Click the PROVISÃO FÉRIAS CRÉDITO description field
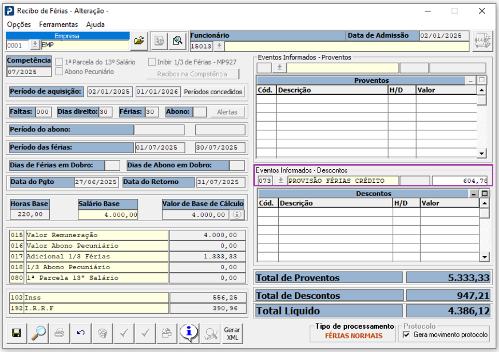The height and width of the screenshot is (352, 499). coord(343,181)
